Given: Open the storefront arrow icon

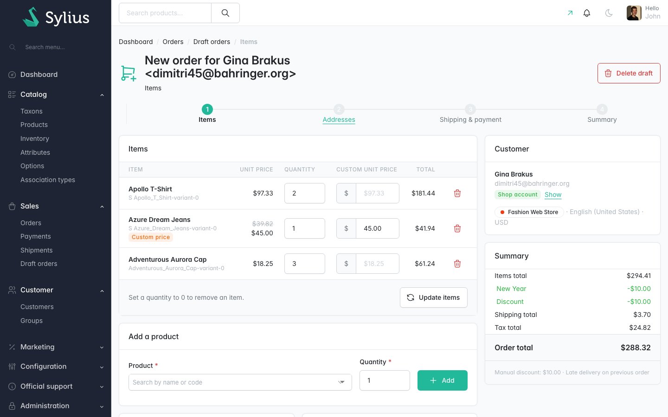Looking at the screenshot, I should [570, 13].
